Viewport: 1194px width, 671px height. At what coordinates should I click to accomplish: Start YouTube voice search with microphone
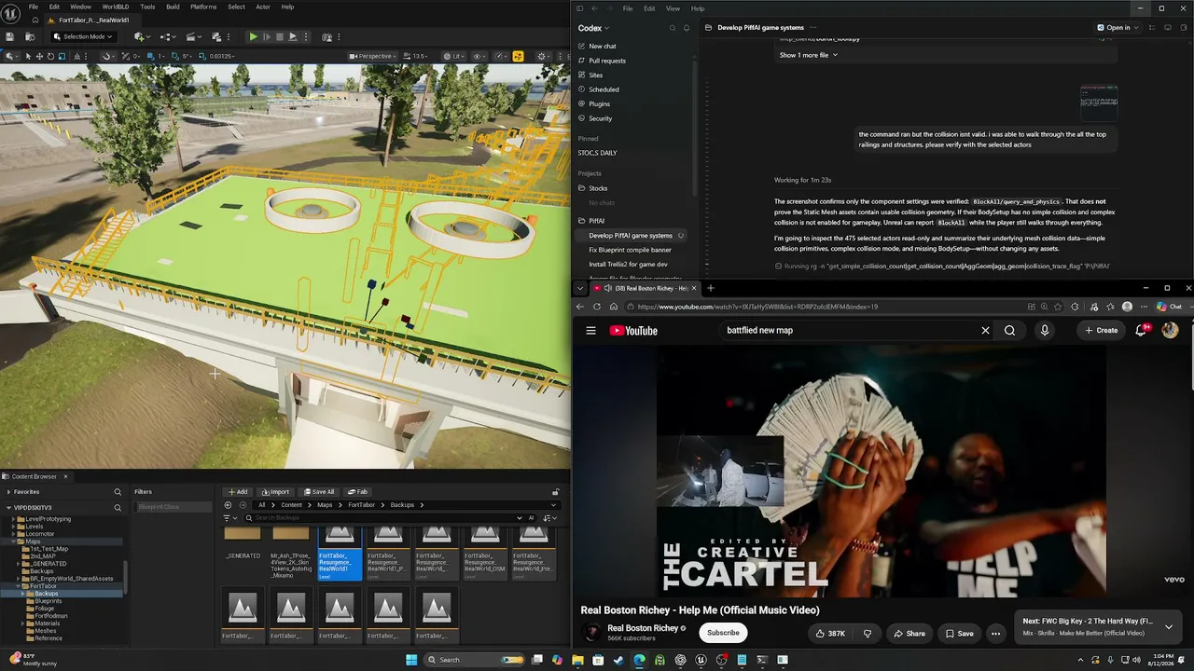point(1045,330)
